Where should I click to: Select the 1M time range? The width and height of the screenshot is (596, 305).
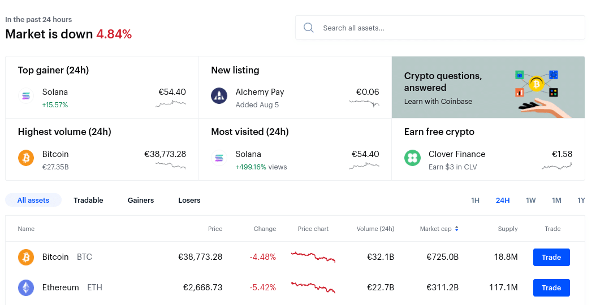coord(556,200)
